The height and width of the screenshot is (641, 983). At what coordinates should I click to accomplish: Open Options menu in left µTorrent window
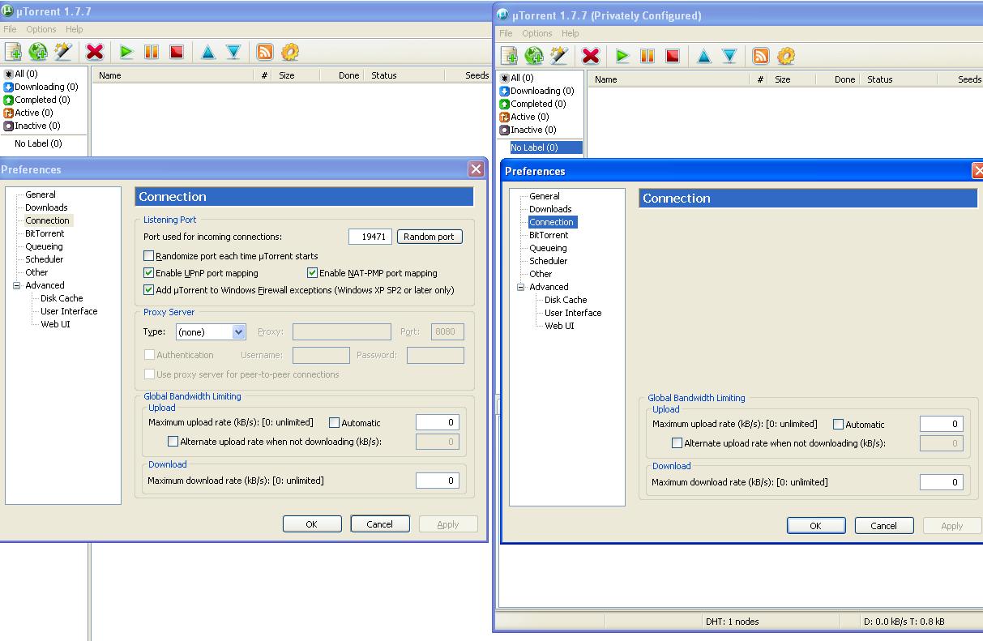point(41,29)
